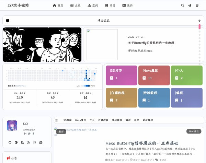The image size is (206, 163).
Task: Go to 首页 in the navbar
Action: pyautogui.click(x=58, y=5)
